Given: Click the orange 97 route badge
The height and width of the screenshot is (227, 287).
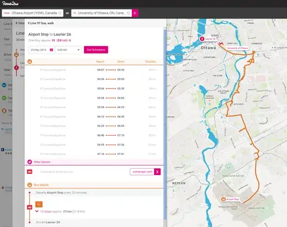Looking at the screenshot, I should tap(39, 204).
